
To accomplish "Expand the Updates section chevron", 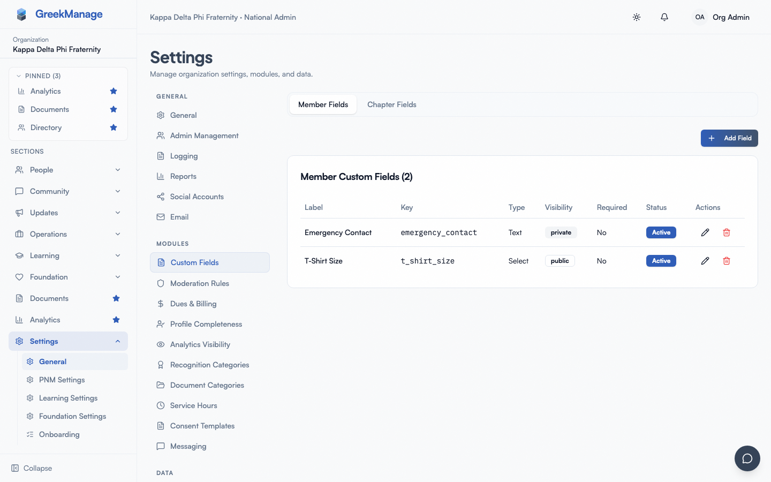I will pos(118,213).
